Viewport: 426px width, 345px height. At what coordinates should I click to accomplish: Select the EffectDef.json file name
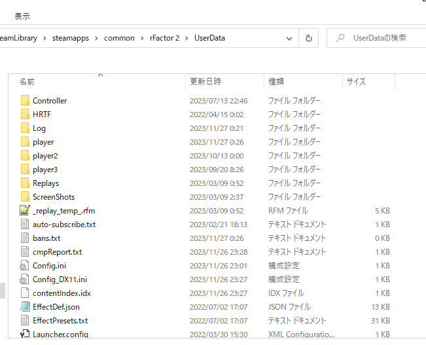(56, 307)
